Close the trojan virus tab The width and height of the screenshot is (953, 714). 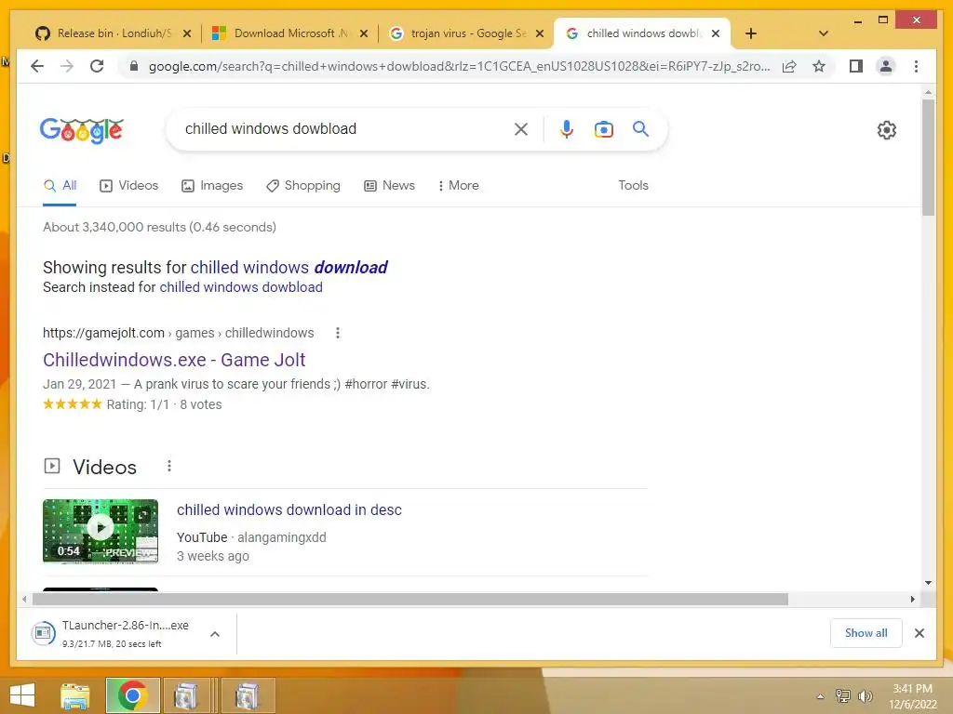(x=539, y=33)
